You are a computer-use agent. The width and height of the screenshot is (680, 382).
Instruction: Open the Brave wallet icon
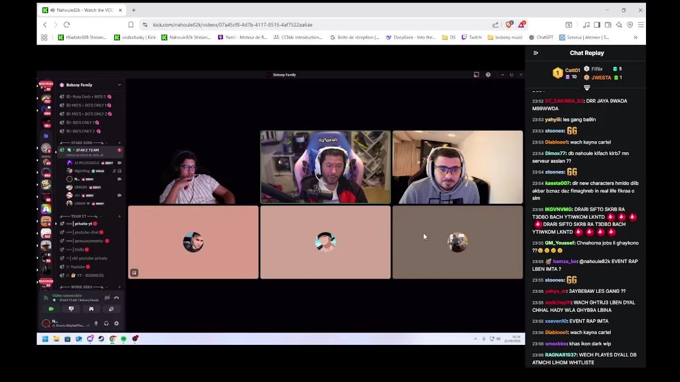pyautogui.click(x=608, y=24)
